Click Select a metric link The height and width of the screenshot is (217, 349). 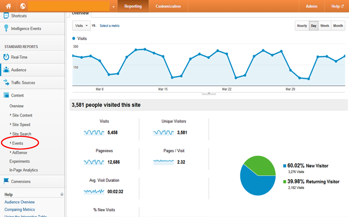110,26
